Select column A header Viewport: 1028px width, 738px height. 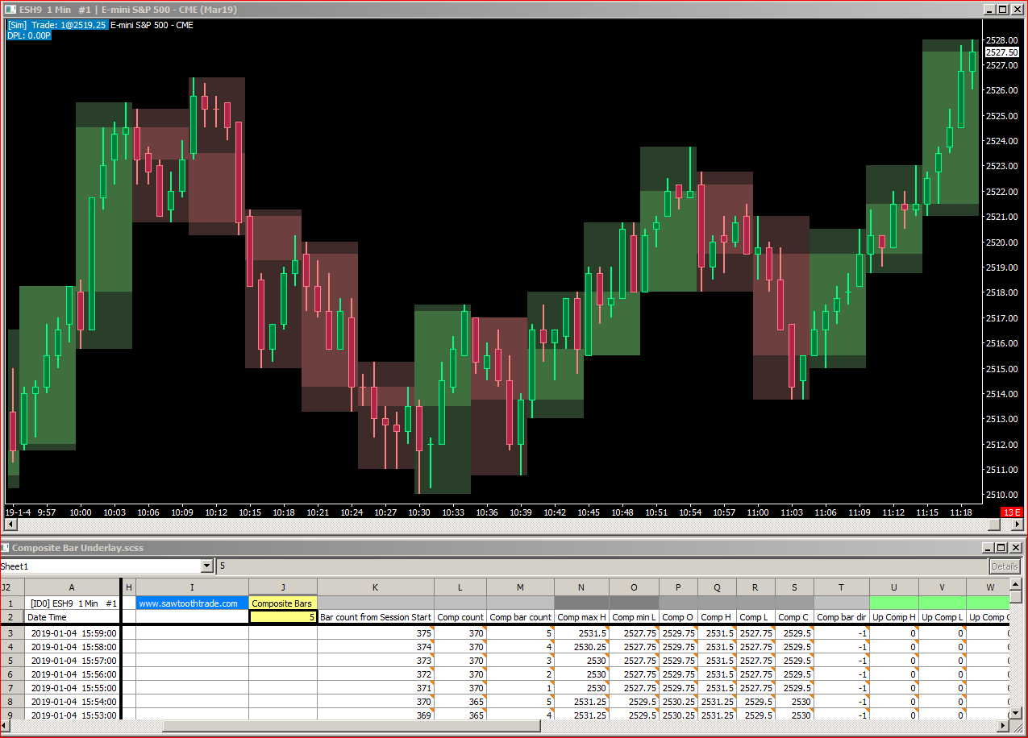click(x=72, y=587)
